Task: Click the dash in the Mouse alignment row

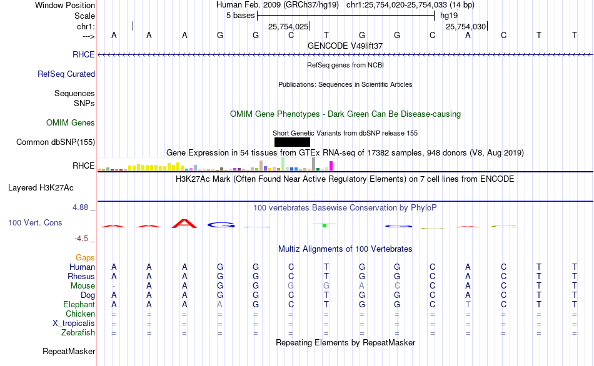Action: click(x=114, y=286)
